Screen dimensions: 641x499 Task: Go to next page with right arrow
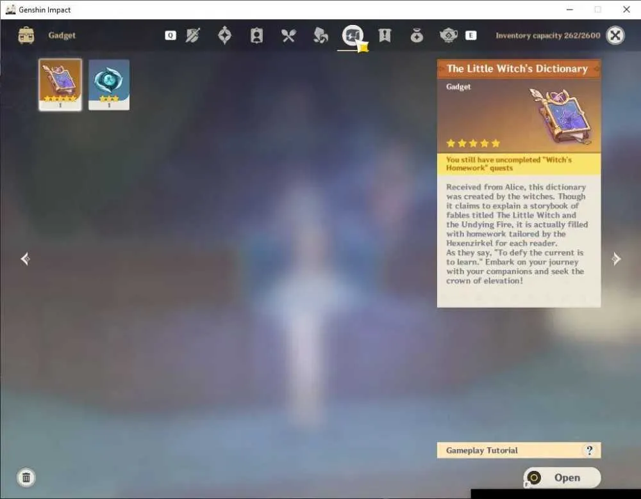point(616,258)
